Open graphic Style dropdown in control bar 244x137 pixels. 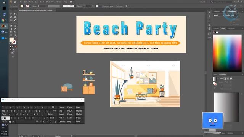[x=100, y=6]
